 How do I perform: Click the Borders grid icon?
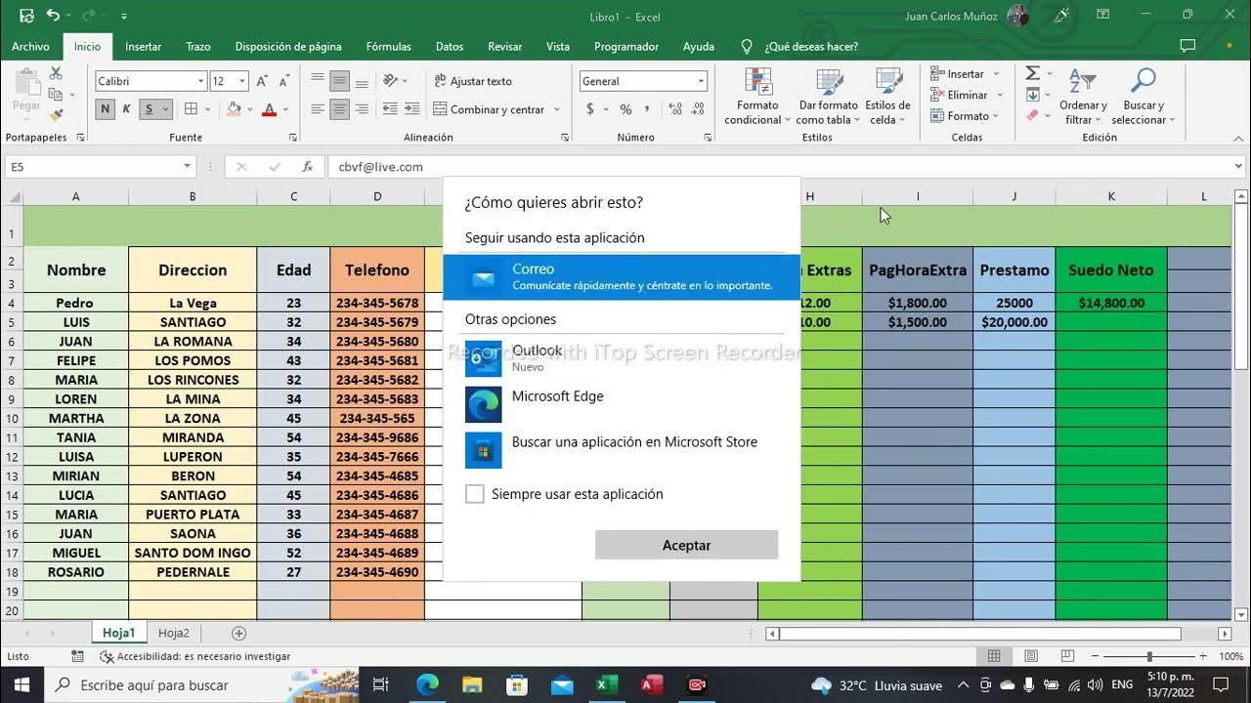tap(192, 109)
